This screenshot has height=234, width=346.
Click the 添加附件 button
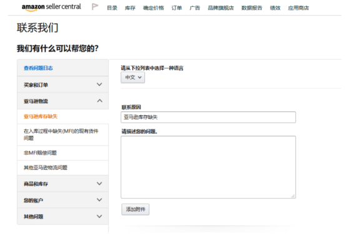click(136, 209)
